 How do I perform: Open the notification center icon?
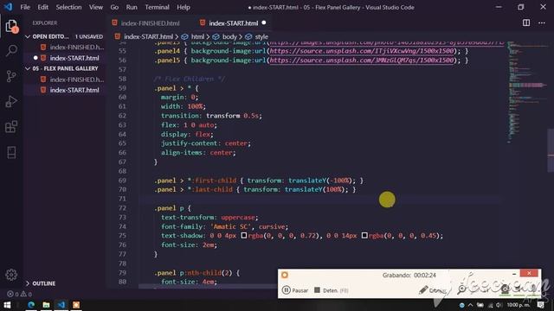coord(541,305)
